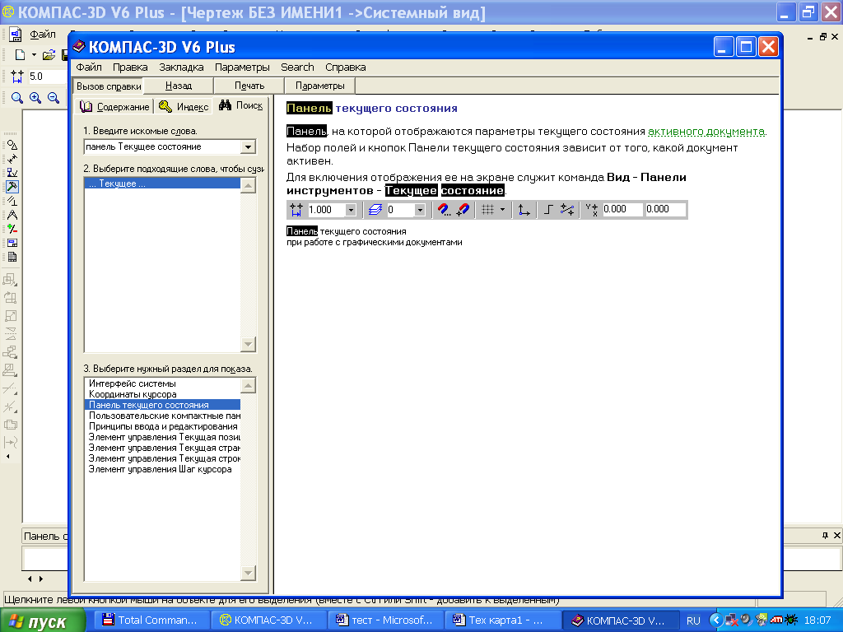
Task: Select the Geometry panel icon in the left toolbar
Action: pos(12,145)
